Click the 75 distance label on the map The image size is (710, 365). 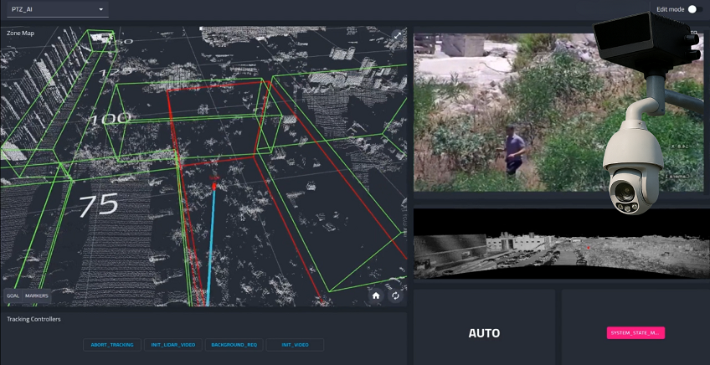pos(97,204)
